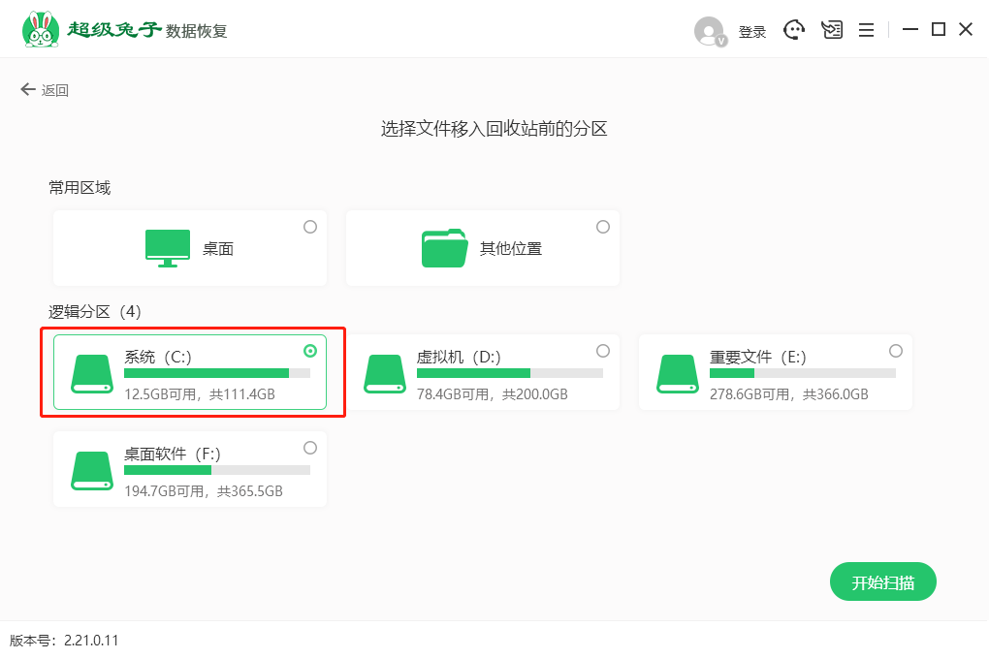Click the feedback message icon in title bar
Screen dimensions: 989x659
click(831, 30)
